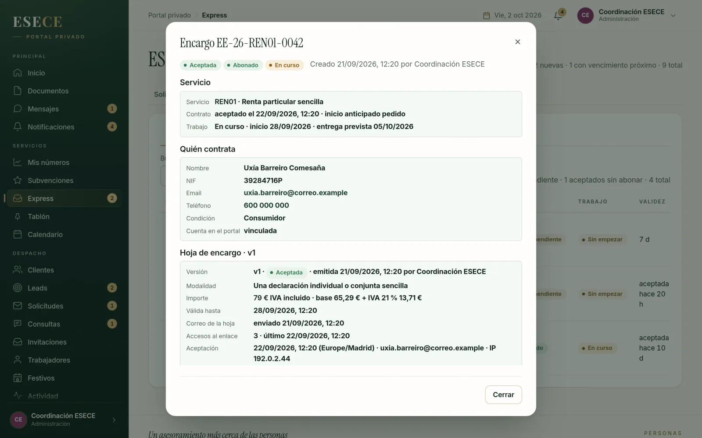This screenshot has width=702, height=438.
Task: Open Subvenciones star icon
Action: (x=18, y=180)
